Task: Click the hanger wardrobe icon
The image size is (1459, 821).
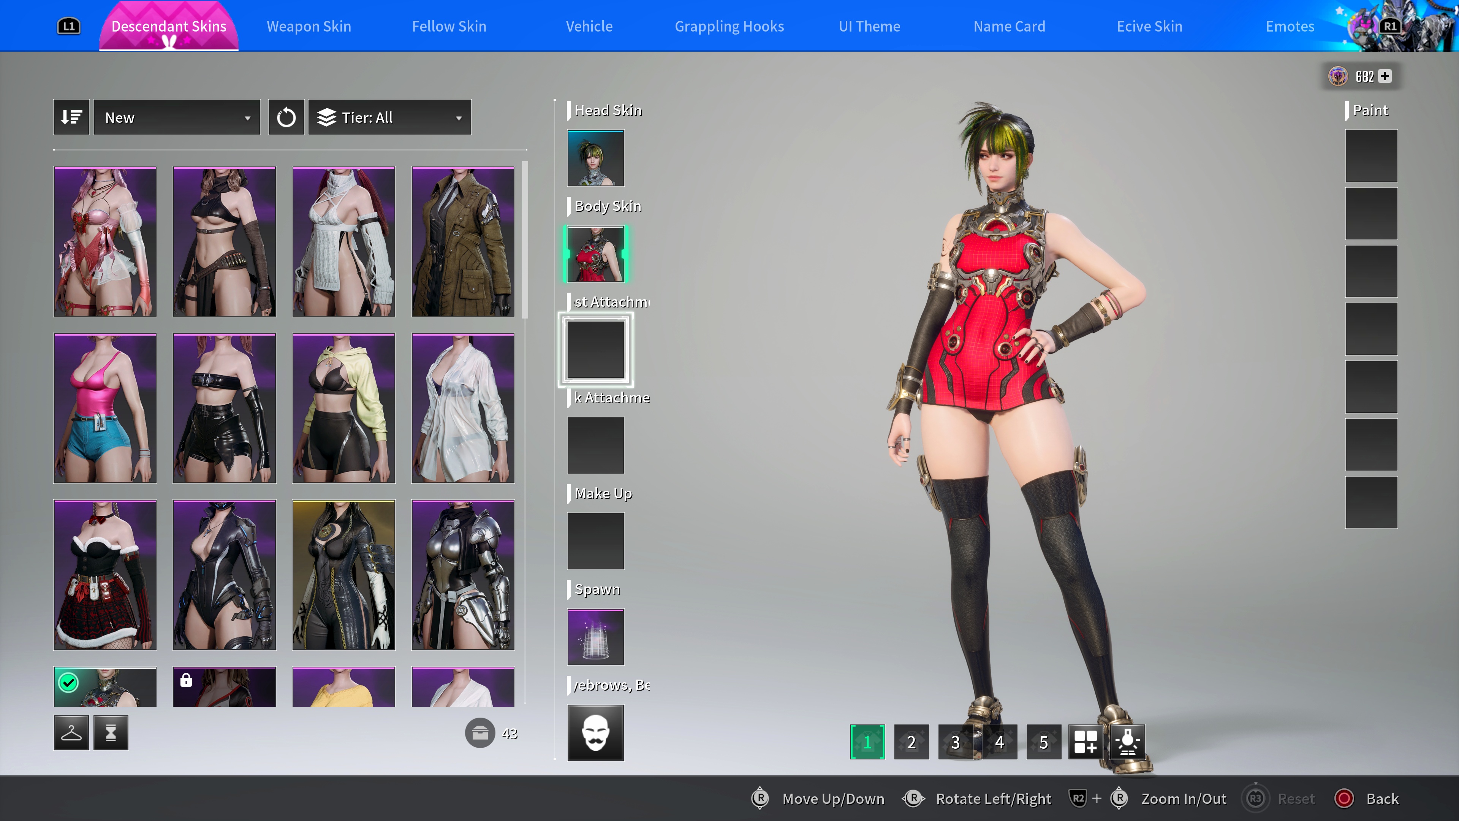Action: tap(71, 732)
